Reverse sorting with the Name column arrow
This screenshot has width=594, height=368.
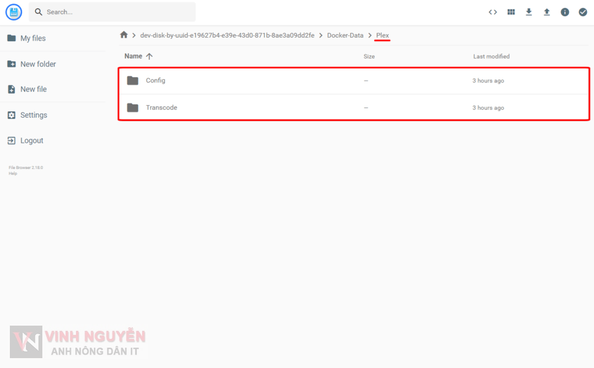(x=149, y=56)
